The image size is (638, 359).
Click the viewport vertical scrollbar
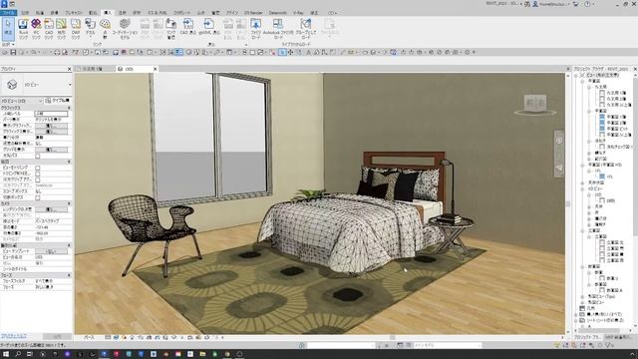[x=568, y=202]
